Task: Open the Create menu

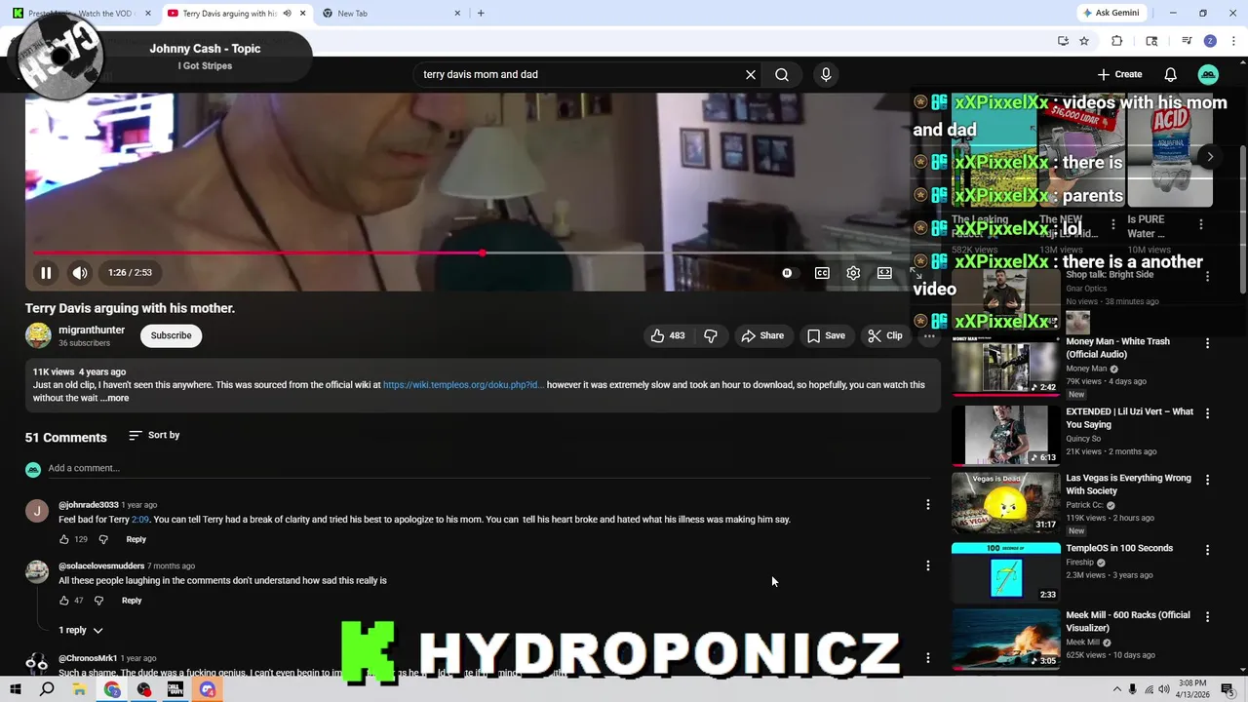Action: click(x=1119, y=74)
